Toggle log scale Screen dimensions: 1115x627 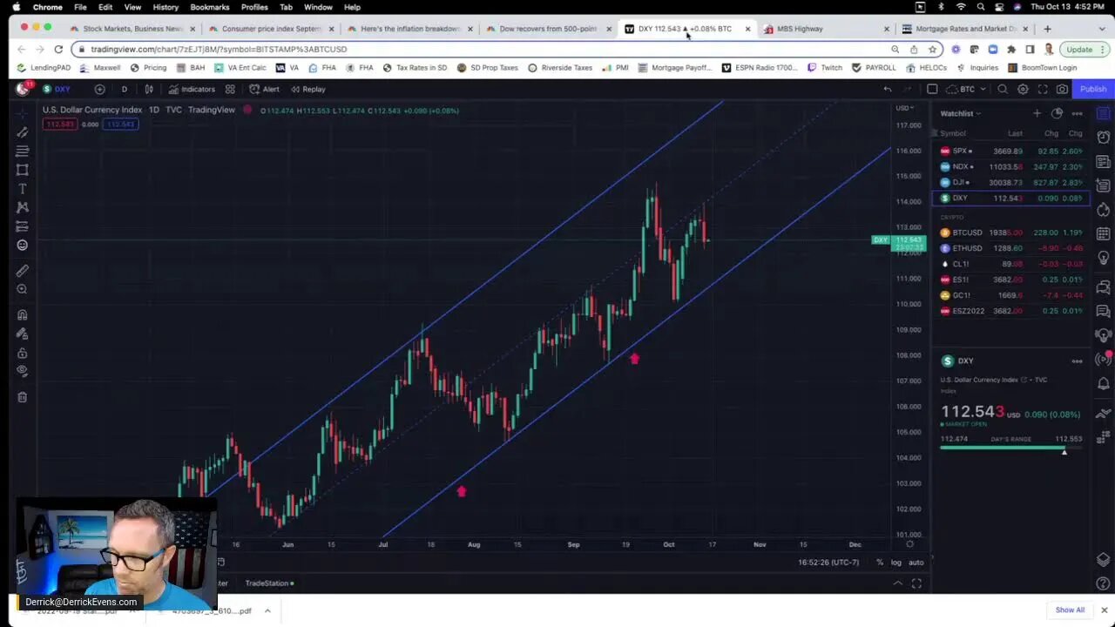pos(896,563)
